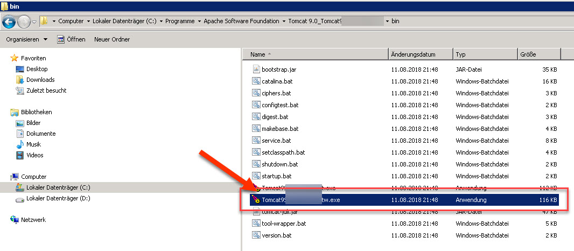Select the digest.bat file icon

256,116
